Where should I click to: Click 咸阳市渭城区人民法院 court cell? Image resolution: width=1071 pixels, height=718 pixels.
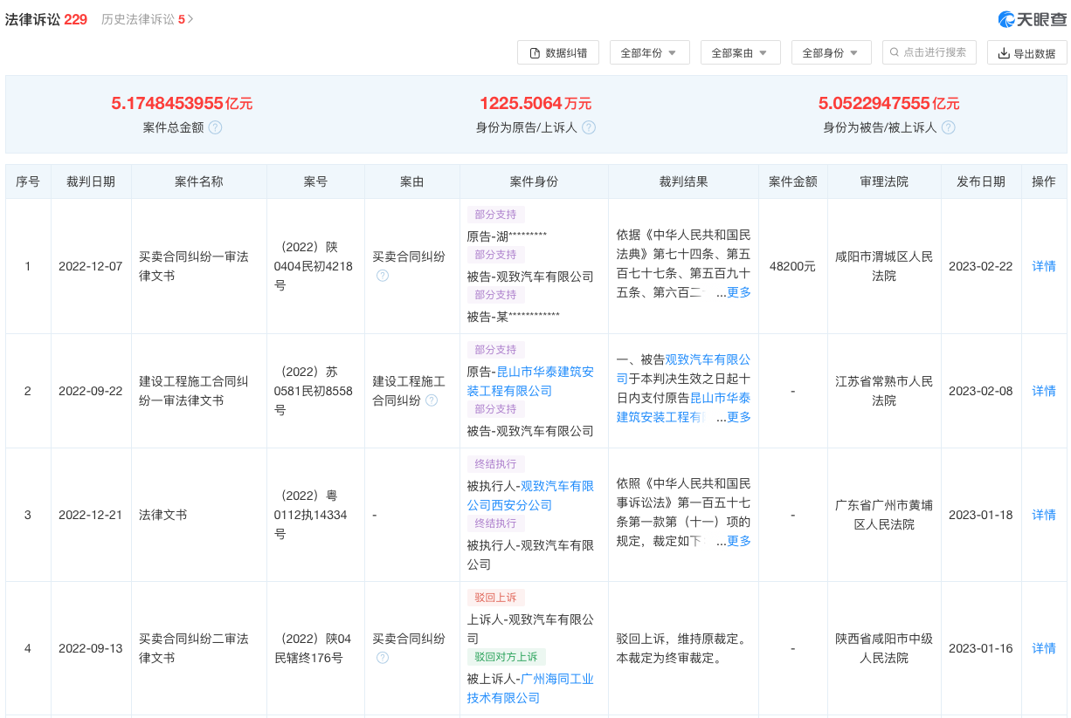[x=884, y=266]
